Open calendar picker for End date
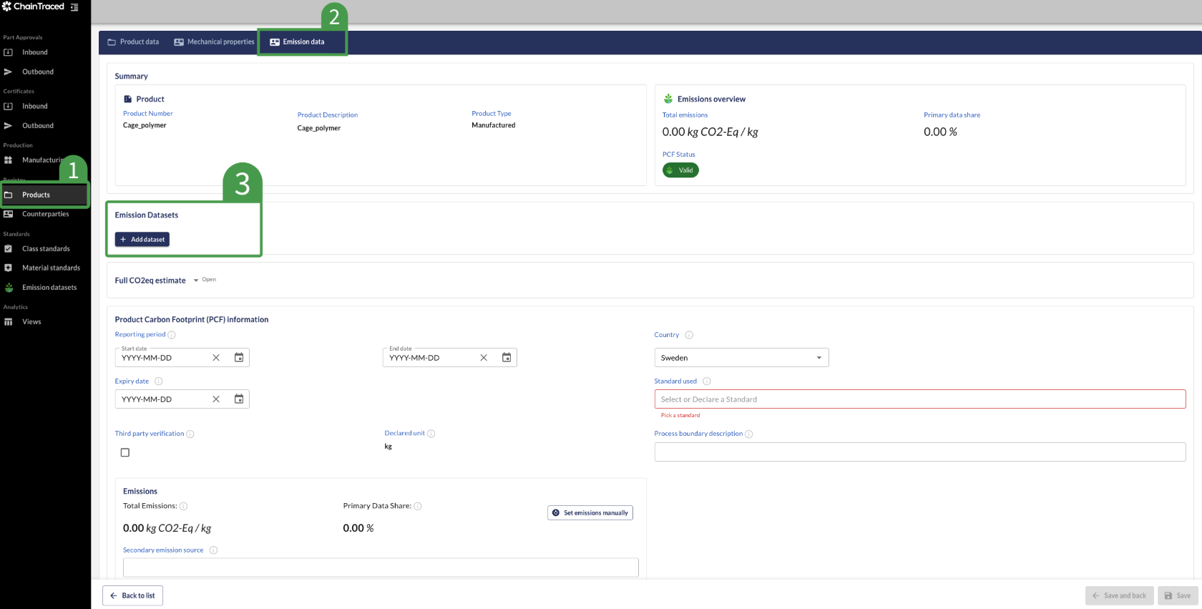This screenshot has width=1202, height=609. coord(507,358)
